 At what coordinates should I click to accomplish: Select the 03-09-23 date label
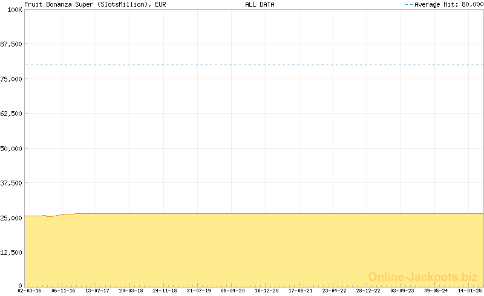[x=402, y=291]
